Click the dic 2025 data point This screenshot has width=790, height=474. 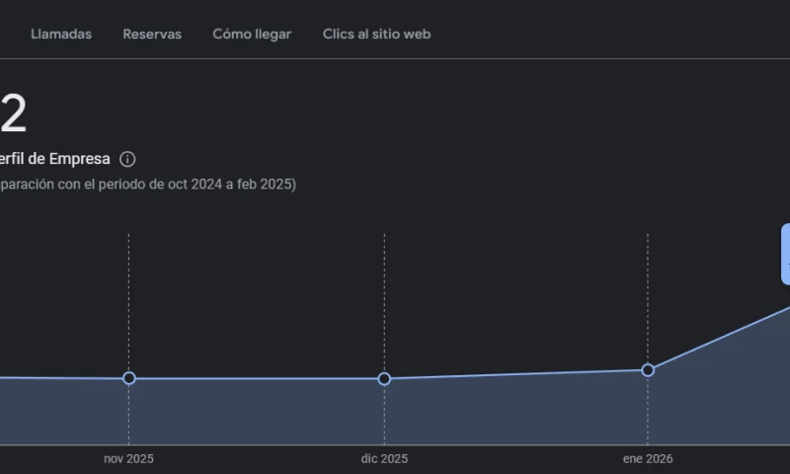click(x=384, y=379)
